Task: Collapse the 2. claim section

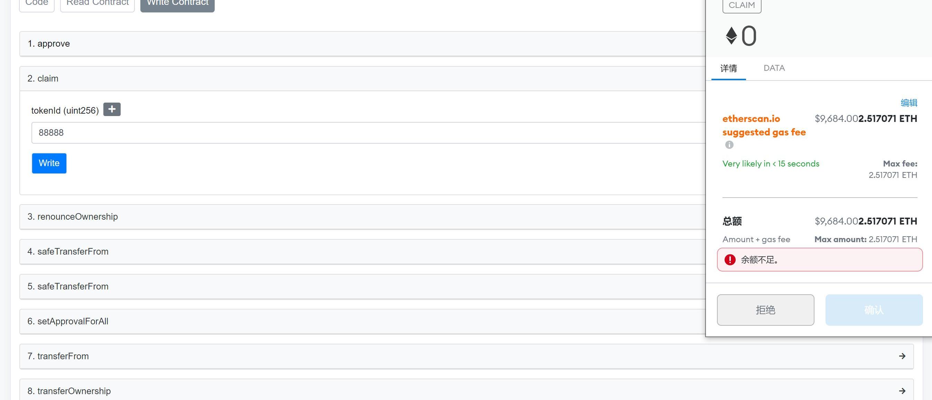Action: click(363, 78)
